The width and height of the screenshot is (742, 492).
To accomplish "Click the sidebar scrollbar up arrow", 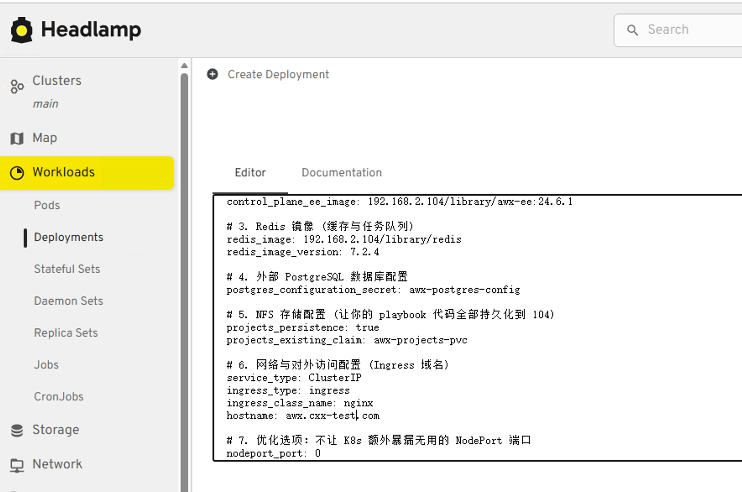I will (x=184, y=65).
